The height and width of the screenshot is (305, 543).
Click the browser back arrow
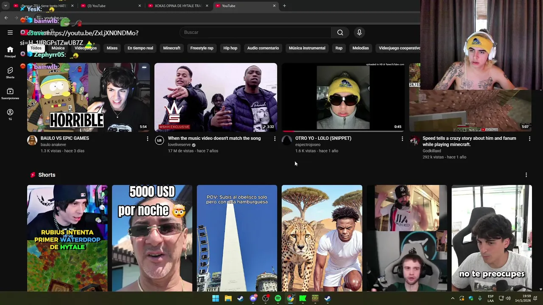coord(6,18)
